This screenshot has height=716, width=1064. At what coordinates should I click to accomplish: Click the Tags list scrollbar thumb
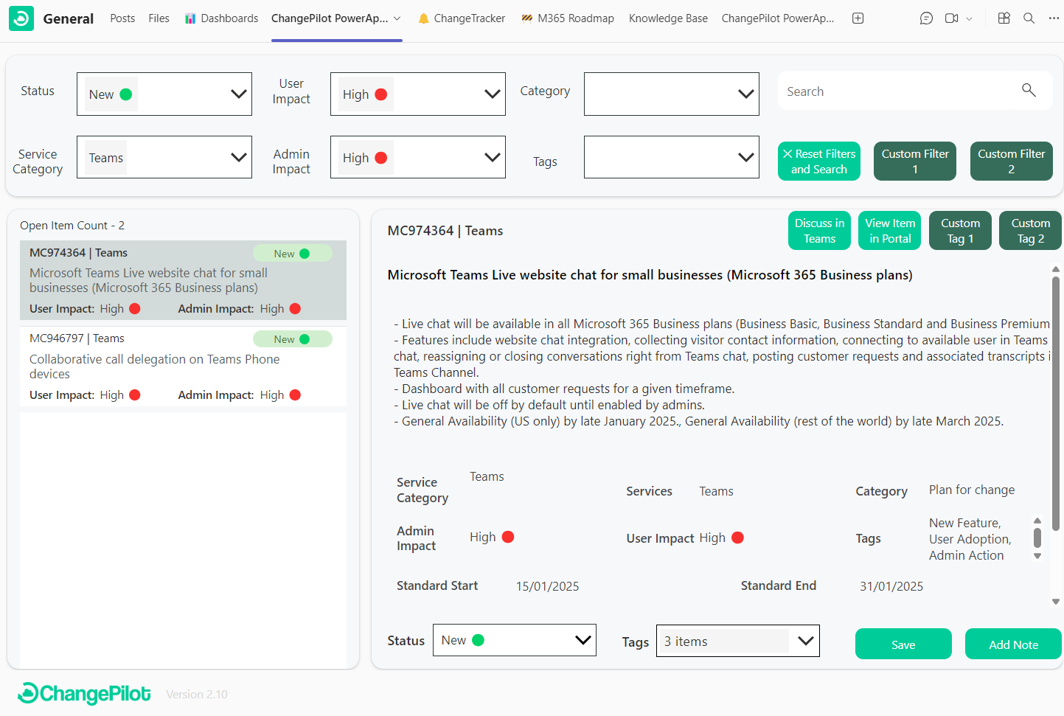tap(1037, 538)
